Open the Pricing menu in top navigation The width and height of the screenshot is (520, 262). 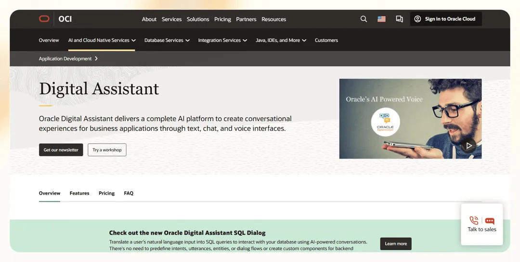222,19
